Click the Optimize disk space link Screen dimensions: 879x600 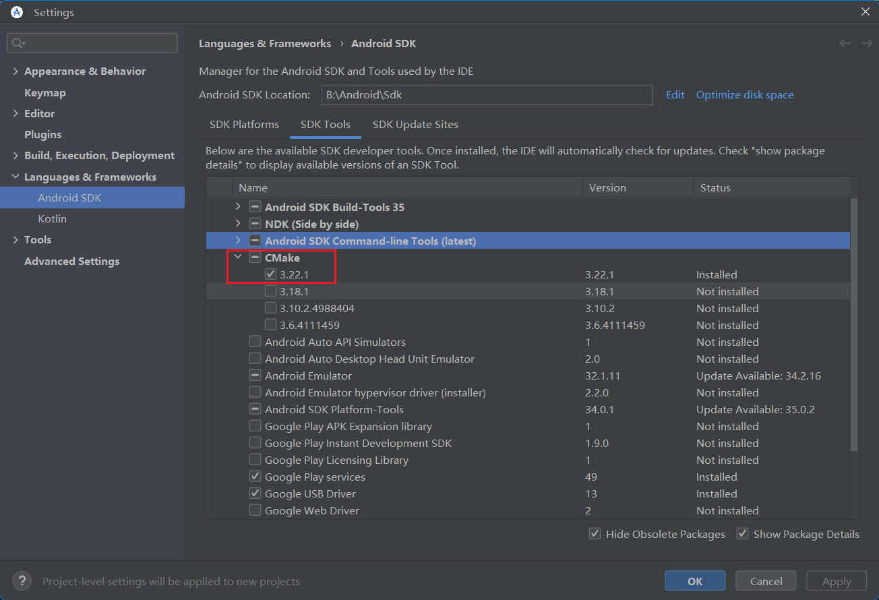click(x=745, y=95)
